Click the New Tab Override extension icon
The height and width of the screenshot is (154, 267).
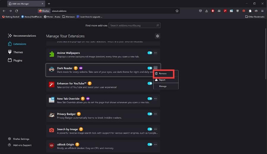(52, 100)
